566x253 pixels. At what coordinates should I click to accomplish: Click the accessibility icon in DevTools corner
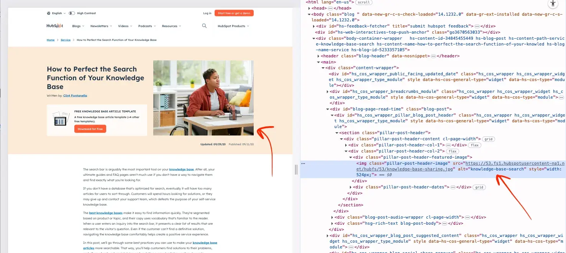click(x=553, y=4)
